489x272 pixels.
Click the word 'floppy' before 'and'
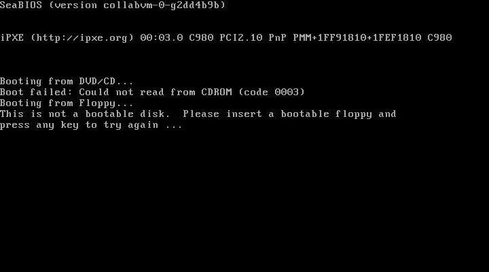pos(354,114)
